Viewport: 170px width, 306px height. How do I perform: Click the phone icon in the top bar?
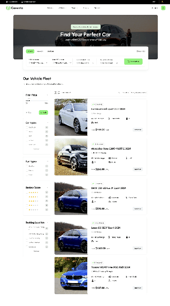[7, 2]
